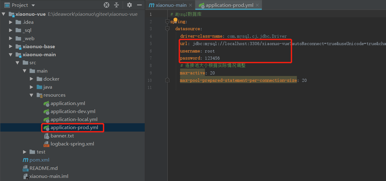Click the test folder icon
The height and width of the screenshot is (181, 386).
coord(32,152)
